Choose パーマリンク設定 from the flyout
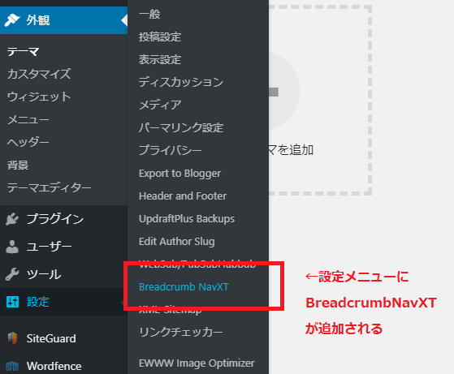The width and height of the screenshot is (454, 374). 181,127
